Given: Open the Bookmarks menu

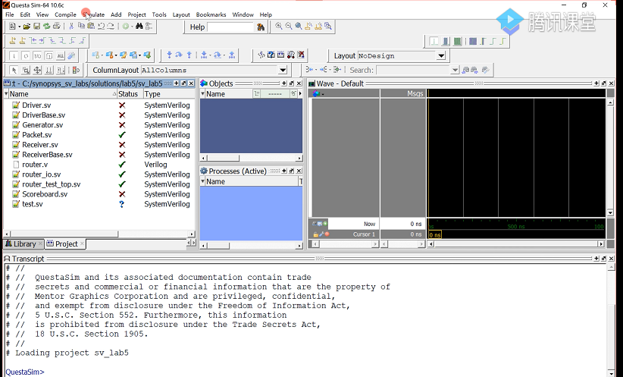Looking at the screenshot, I should (211, 14).
